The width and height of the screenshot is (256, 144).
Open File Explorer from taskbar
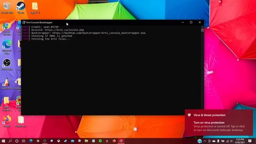(x=86, y=141)
